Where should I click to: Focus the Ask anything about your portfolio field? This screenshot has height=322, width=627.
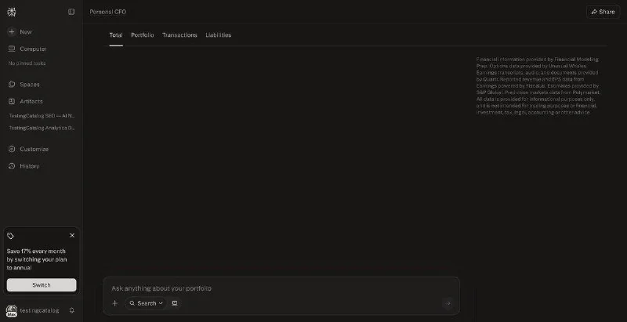[x=281, y=288]
